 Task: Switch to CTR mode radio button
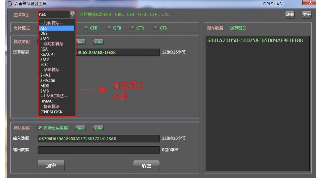pyautogui.click(x=133, y=28)
